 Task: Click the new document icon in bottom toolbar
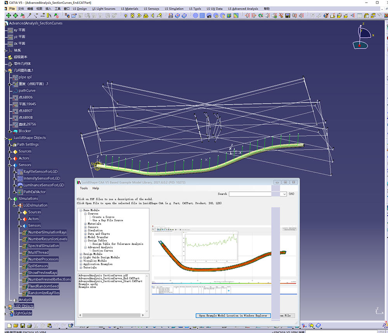coord(9,326)
